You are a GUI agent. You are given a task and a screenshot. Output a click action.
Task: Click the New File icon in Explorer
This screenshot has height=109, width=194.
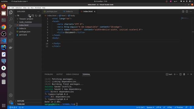[29, 16]
